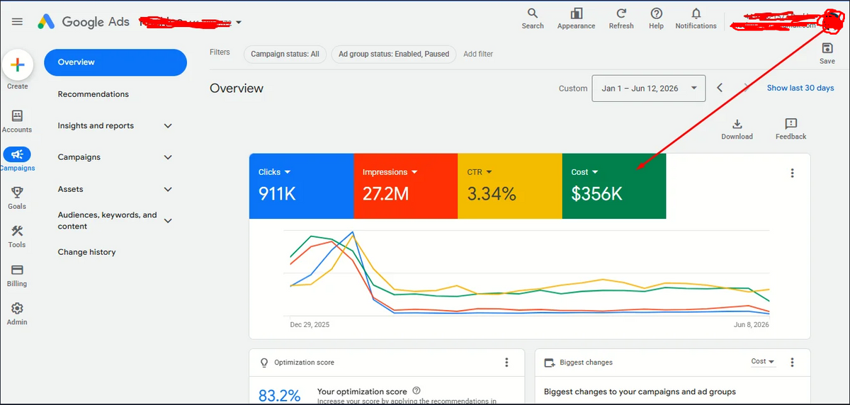Image resolution: width=850 pixels, height=405 pixels.
Task: Click the green Cost $356K tile
Action: (613, 186)
